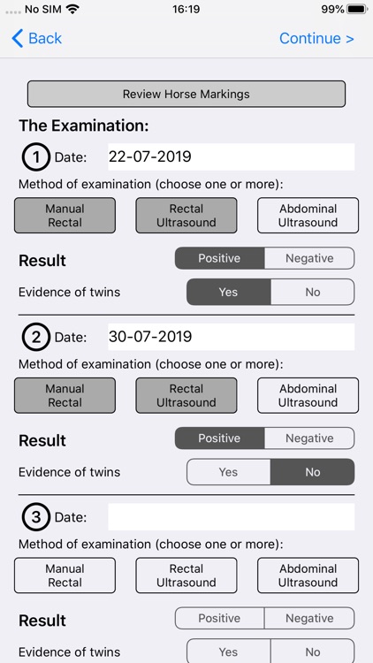Toggle Rectal Ultrasound for examination 2
This screenshot has width=373, height=663.
click(x=186, y=395)
